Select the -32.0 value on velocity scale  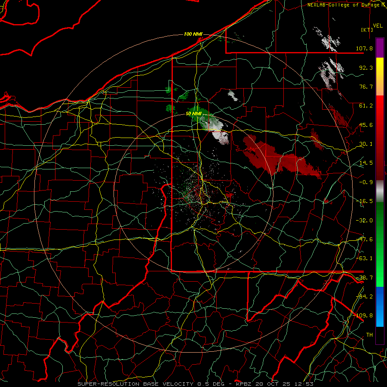tap(365, 221)
